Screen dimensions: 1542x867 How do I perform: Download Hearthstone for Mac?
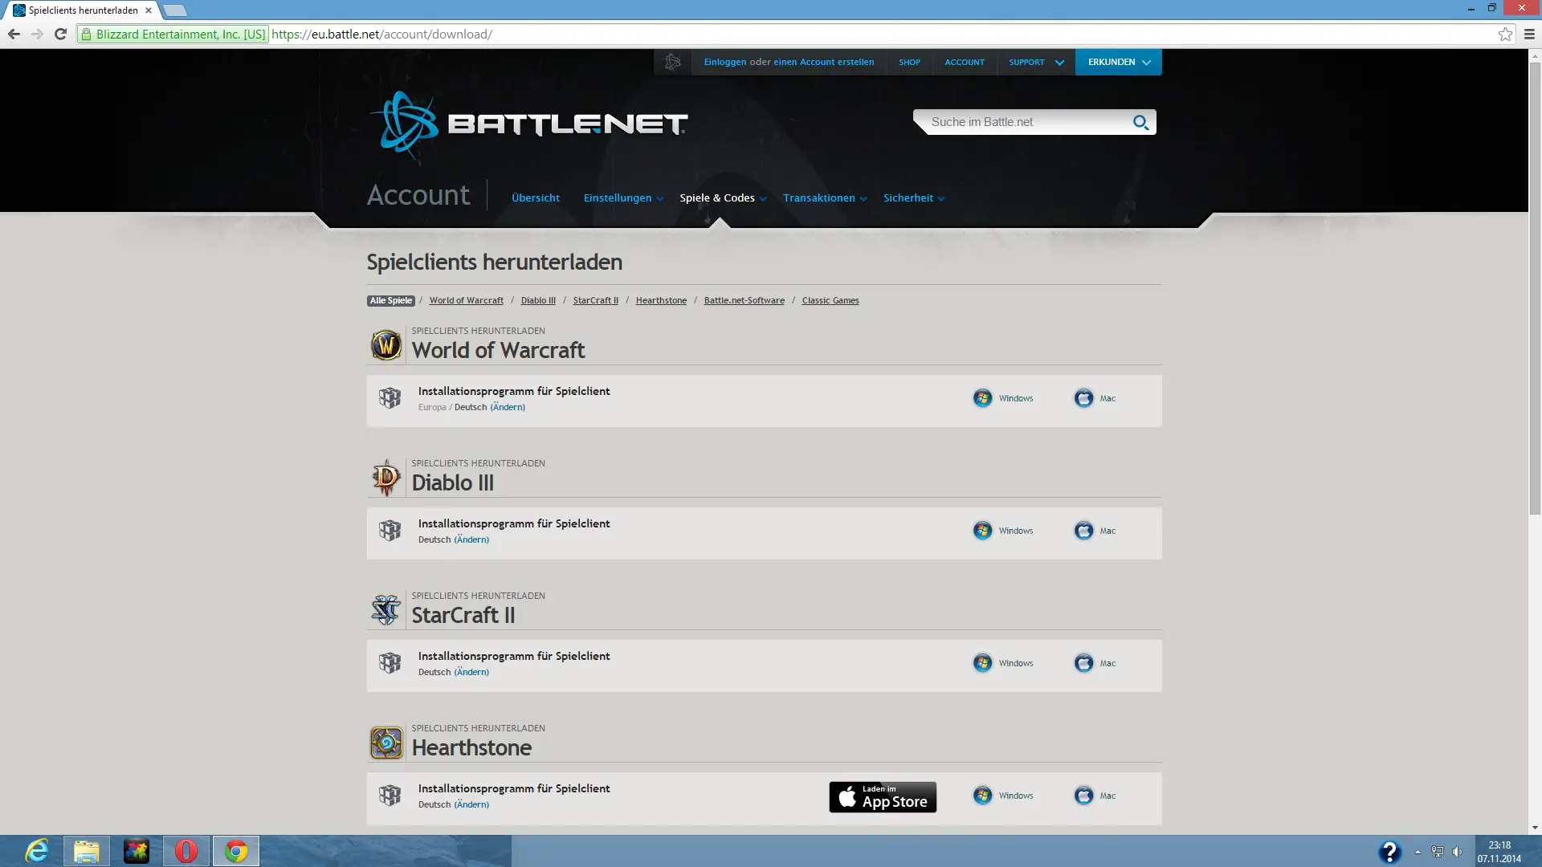pos(1095,796)
